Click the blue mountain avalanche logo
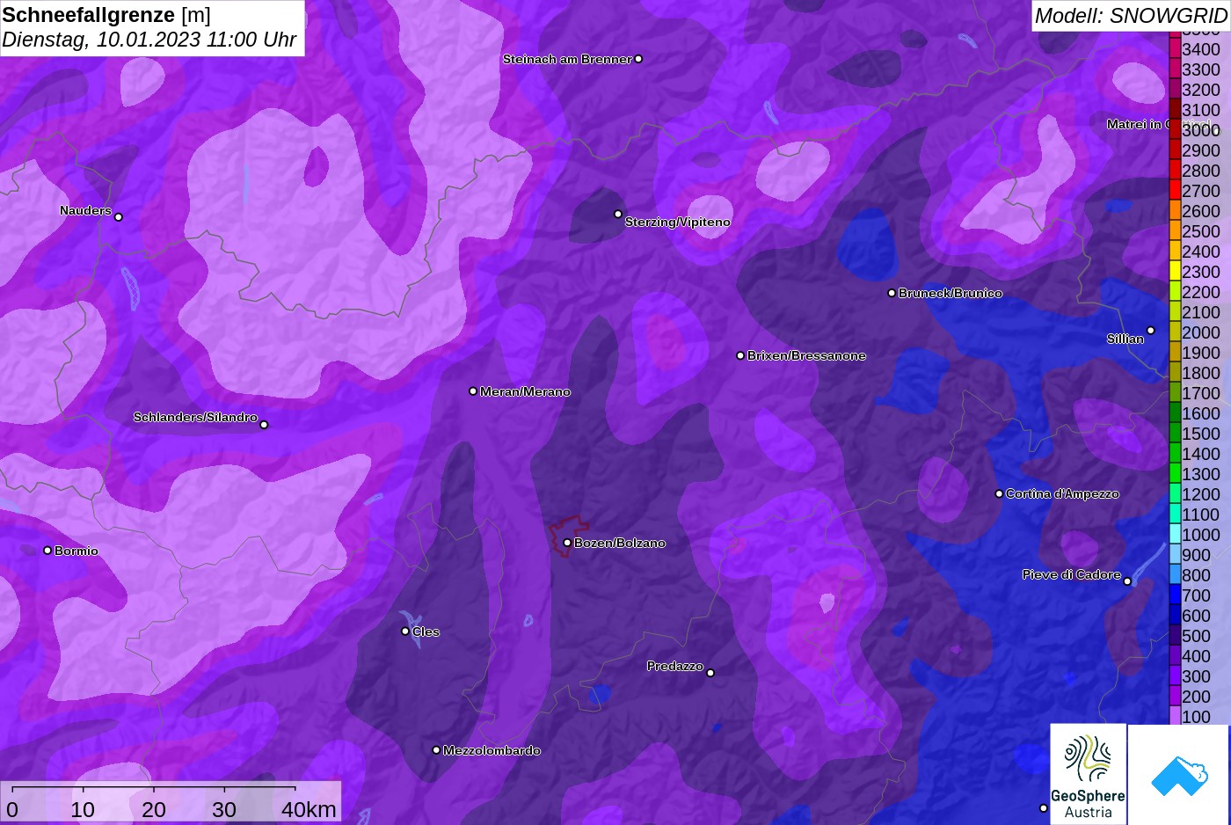This screenshot has width=1231, height=825. tap(1179, 775)
